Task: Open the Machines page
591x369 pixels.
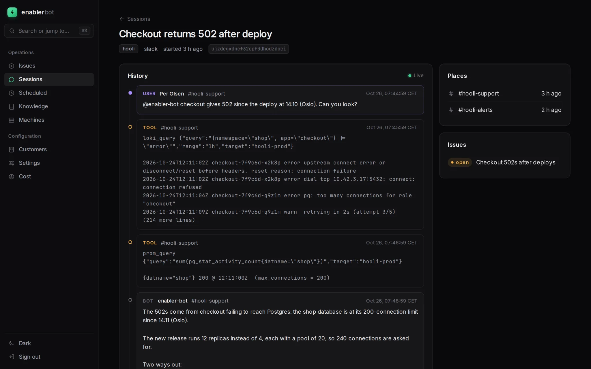Action: (49, 120)
